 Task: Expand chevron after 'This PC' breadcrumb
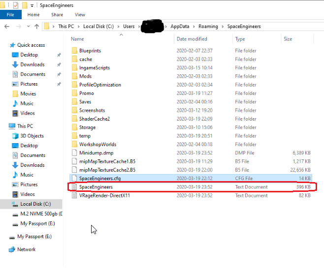click(78, 27)
